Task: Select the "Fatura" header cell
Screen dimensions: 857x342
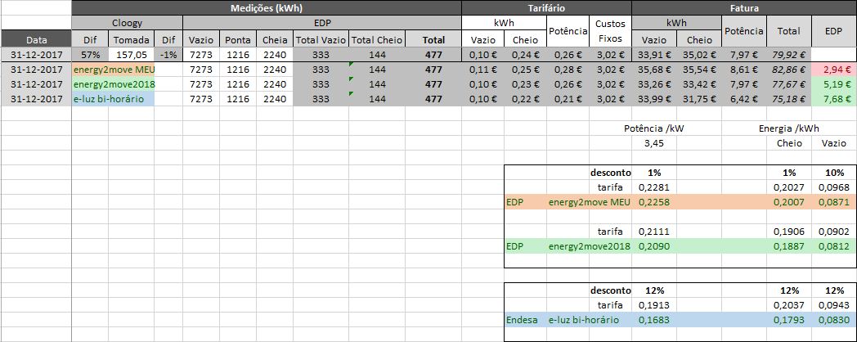Action: (x=743, y=7)
